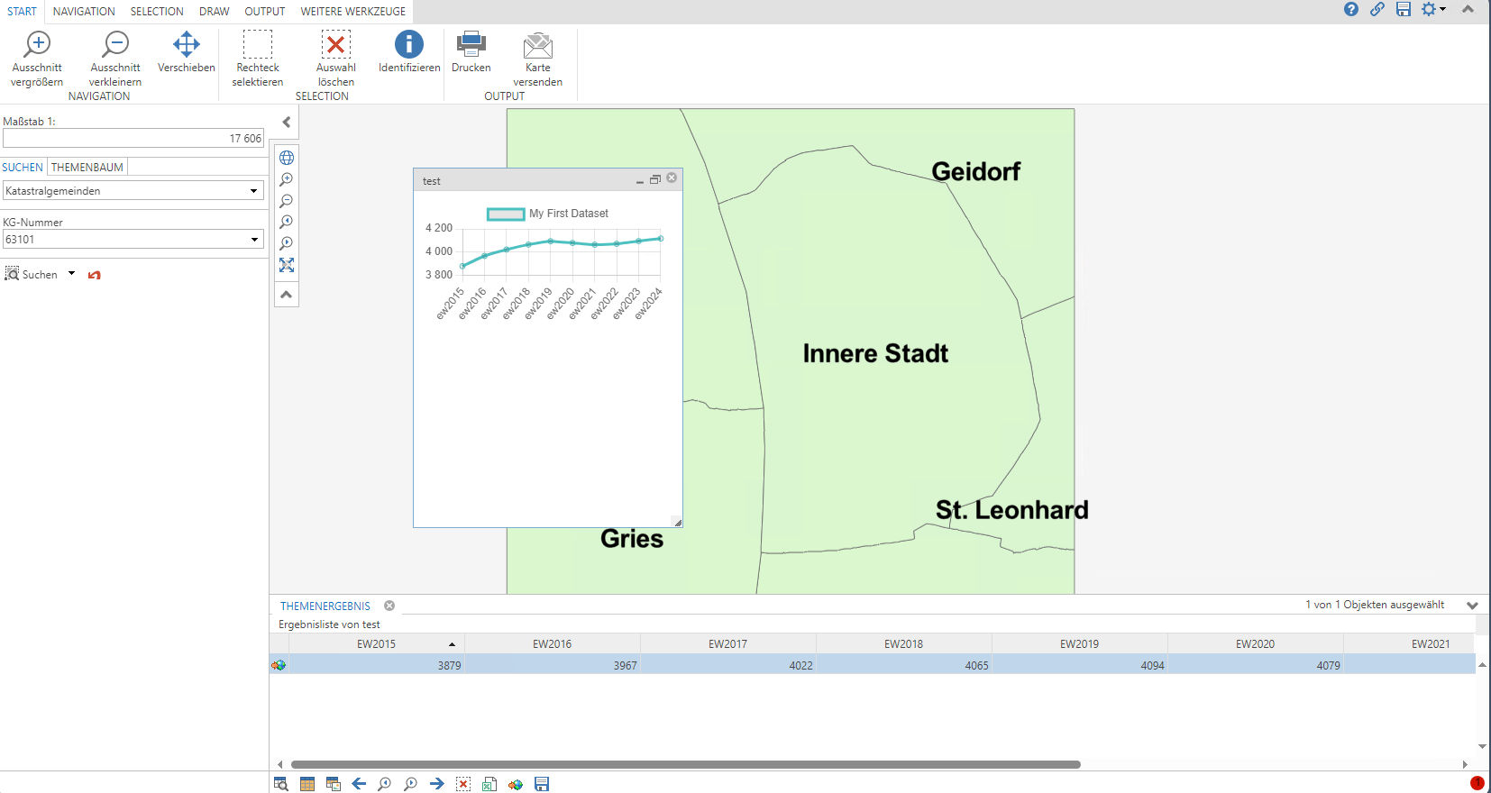Click the fullscreen arrows icon in map toolbar
Viewport: 1491px width, 793px height.
pyautogui.click(x=287, y=265)
